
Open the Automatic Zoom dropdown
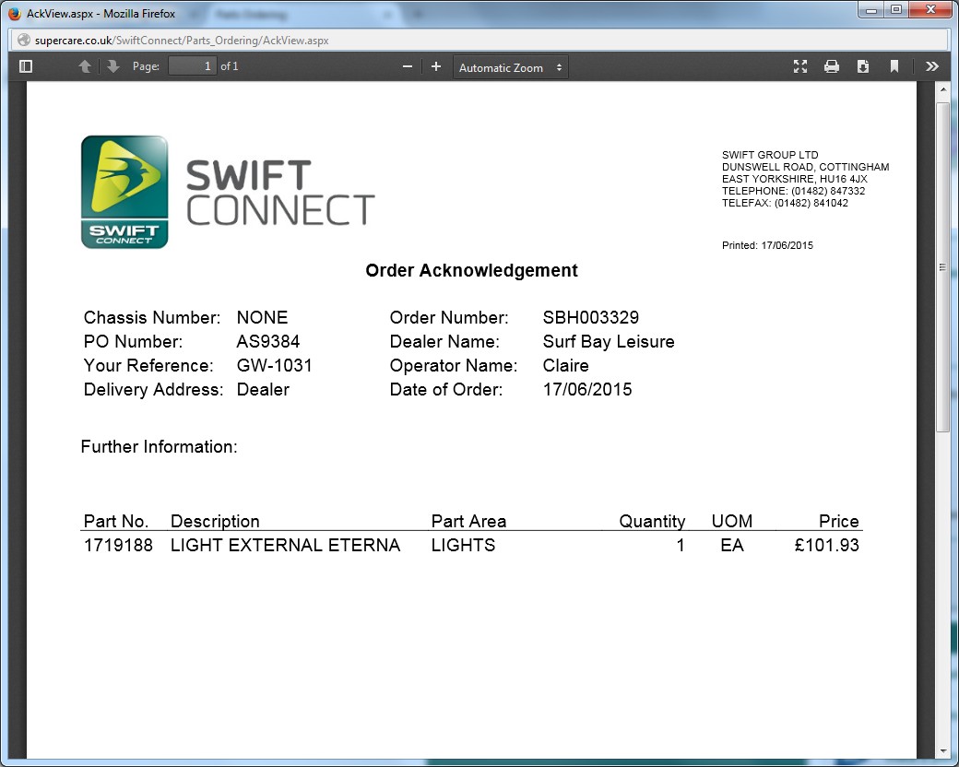[511, 67]
